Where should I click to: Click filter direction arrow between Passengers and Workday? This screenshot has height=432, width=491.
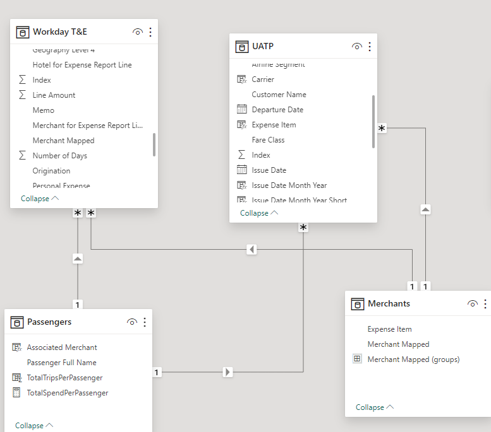click(x=78, y=259)
